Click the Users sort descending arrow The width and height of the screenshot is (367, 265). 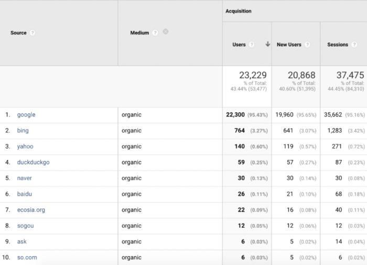click(268, 44)
